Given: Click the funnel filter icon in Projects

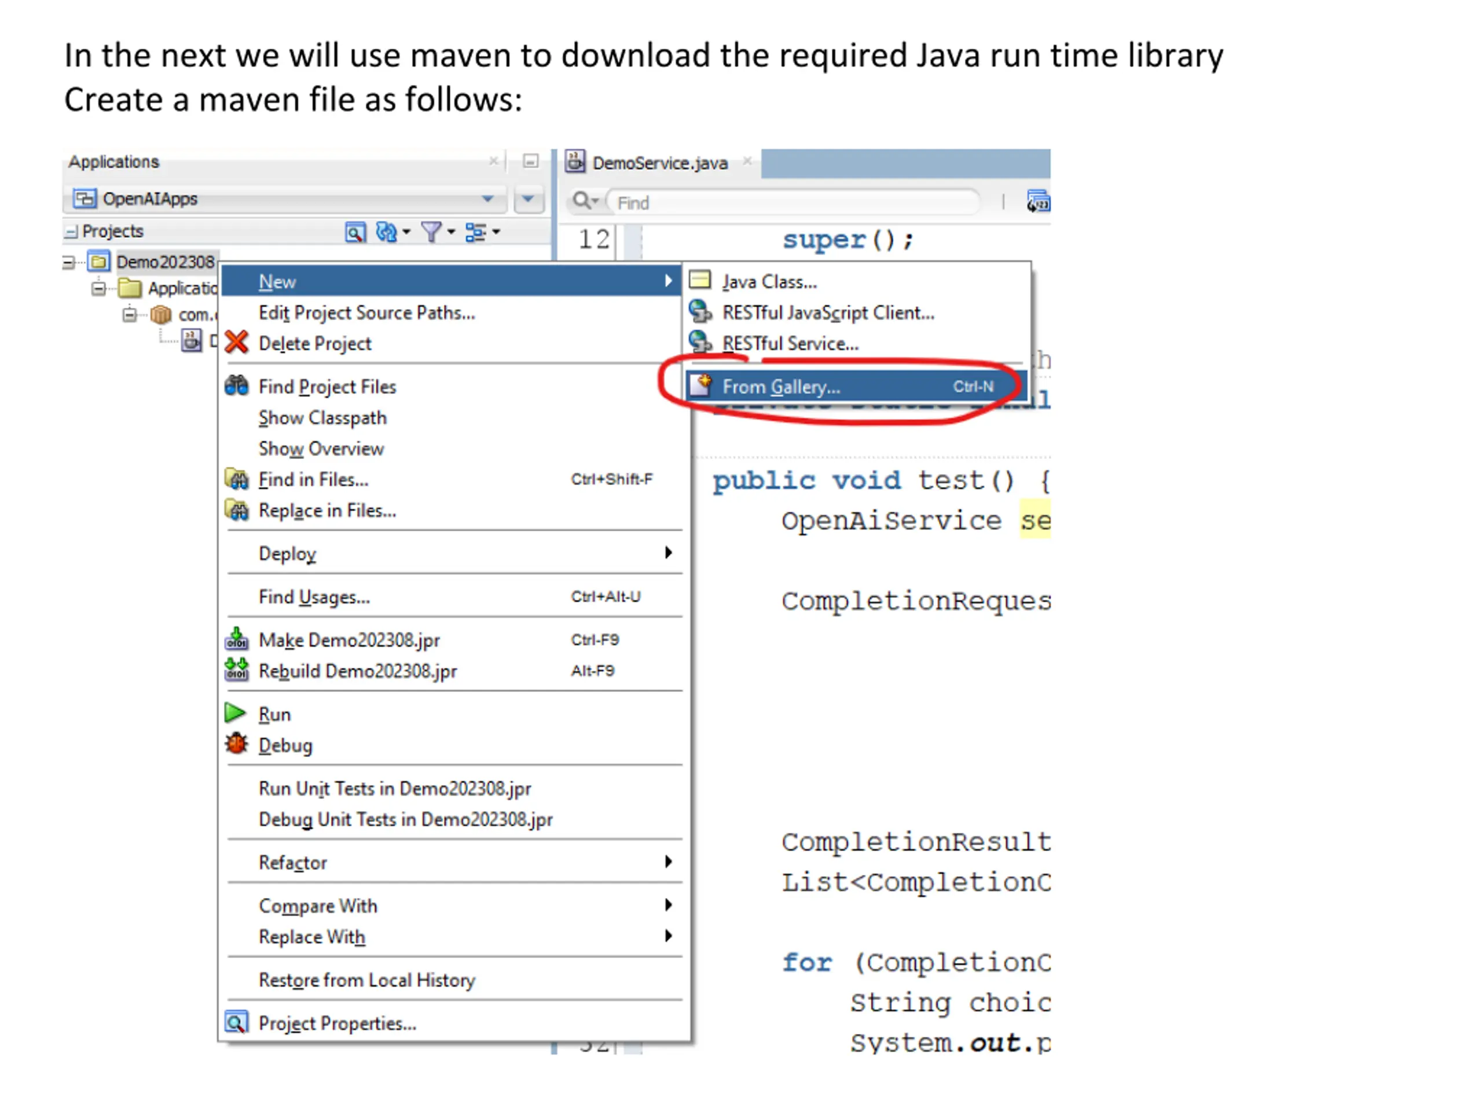Looking at the screenshot, I should click(431, 231).
